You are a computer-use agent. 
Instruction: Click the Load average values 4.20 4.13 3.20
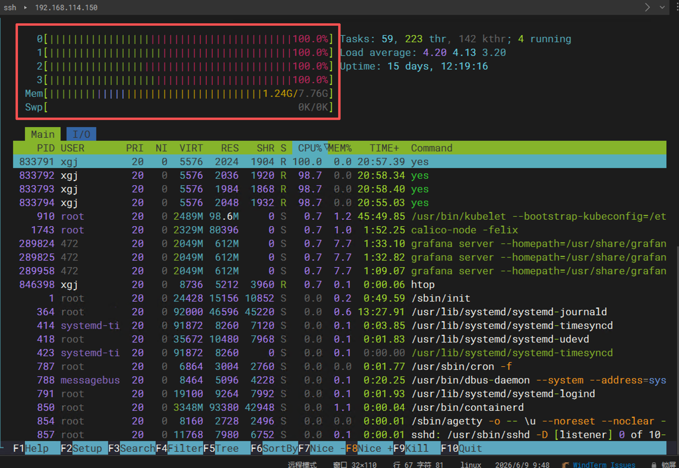click(464, 53)
